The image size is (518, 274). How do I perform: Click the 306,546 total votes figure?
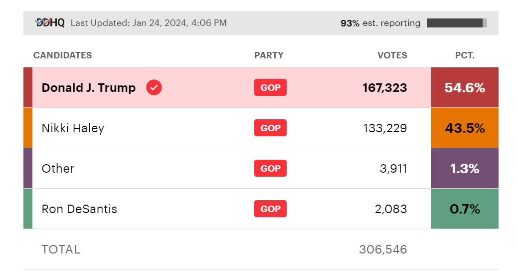pyautogui.click(x=383, y=250)
